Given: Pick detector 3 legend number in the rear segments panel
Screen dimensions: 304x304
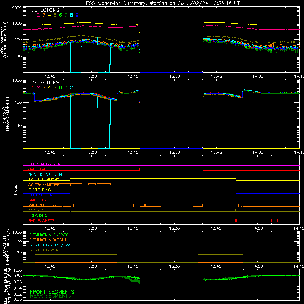Looking at the screenshot, I should coord(44,88).
